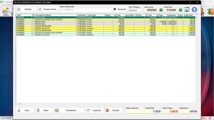Click the Data Inicial date field
Image resolution: width=214 pixels, height=120 pixels.
[151, 10]
